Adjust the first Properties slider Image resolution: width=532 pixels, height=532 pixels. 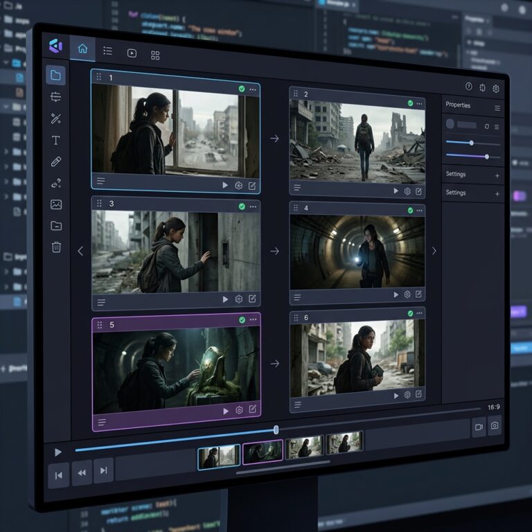(472, 143)
